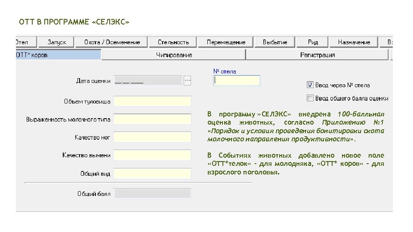Switch to the Регистрация tab
413x232 pixels.
317,55
